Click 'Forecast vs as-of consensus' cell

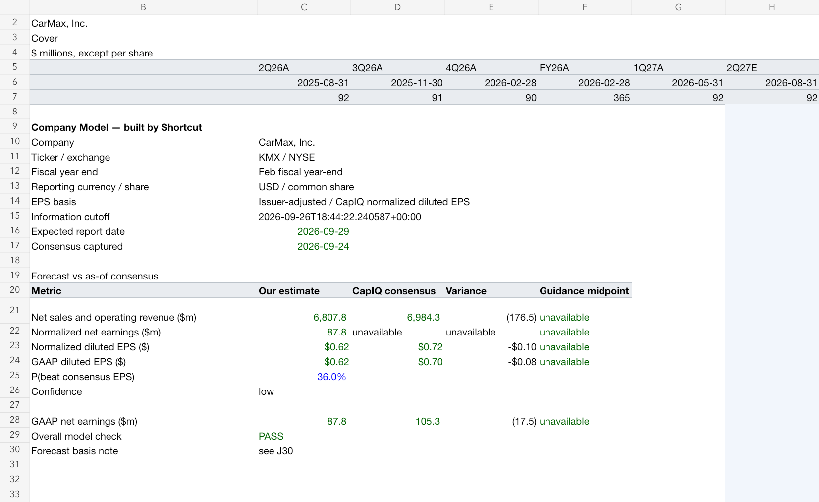[x=143, y=276]
